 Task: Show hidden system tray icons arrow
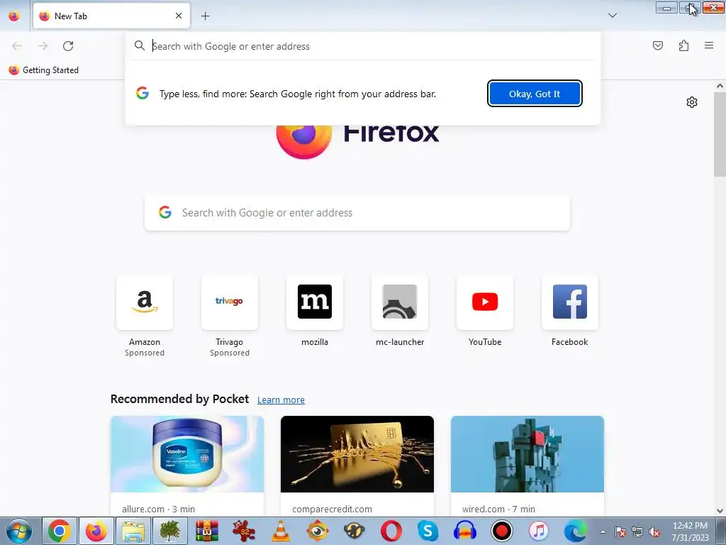point(603,532)
